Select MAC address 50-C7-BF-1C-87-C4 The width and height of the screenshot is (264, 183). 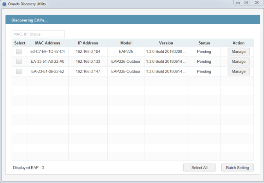(x=48, y=52)
